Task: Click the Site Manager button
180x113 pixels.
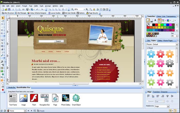Action: (x=20, y=13)
